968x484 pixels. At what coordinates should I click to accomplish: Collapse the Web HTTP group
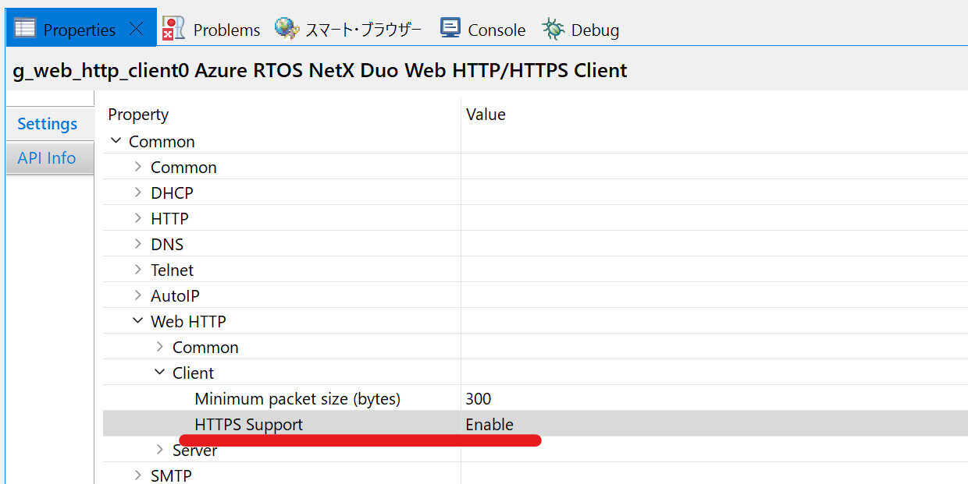138,321
